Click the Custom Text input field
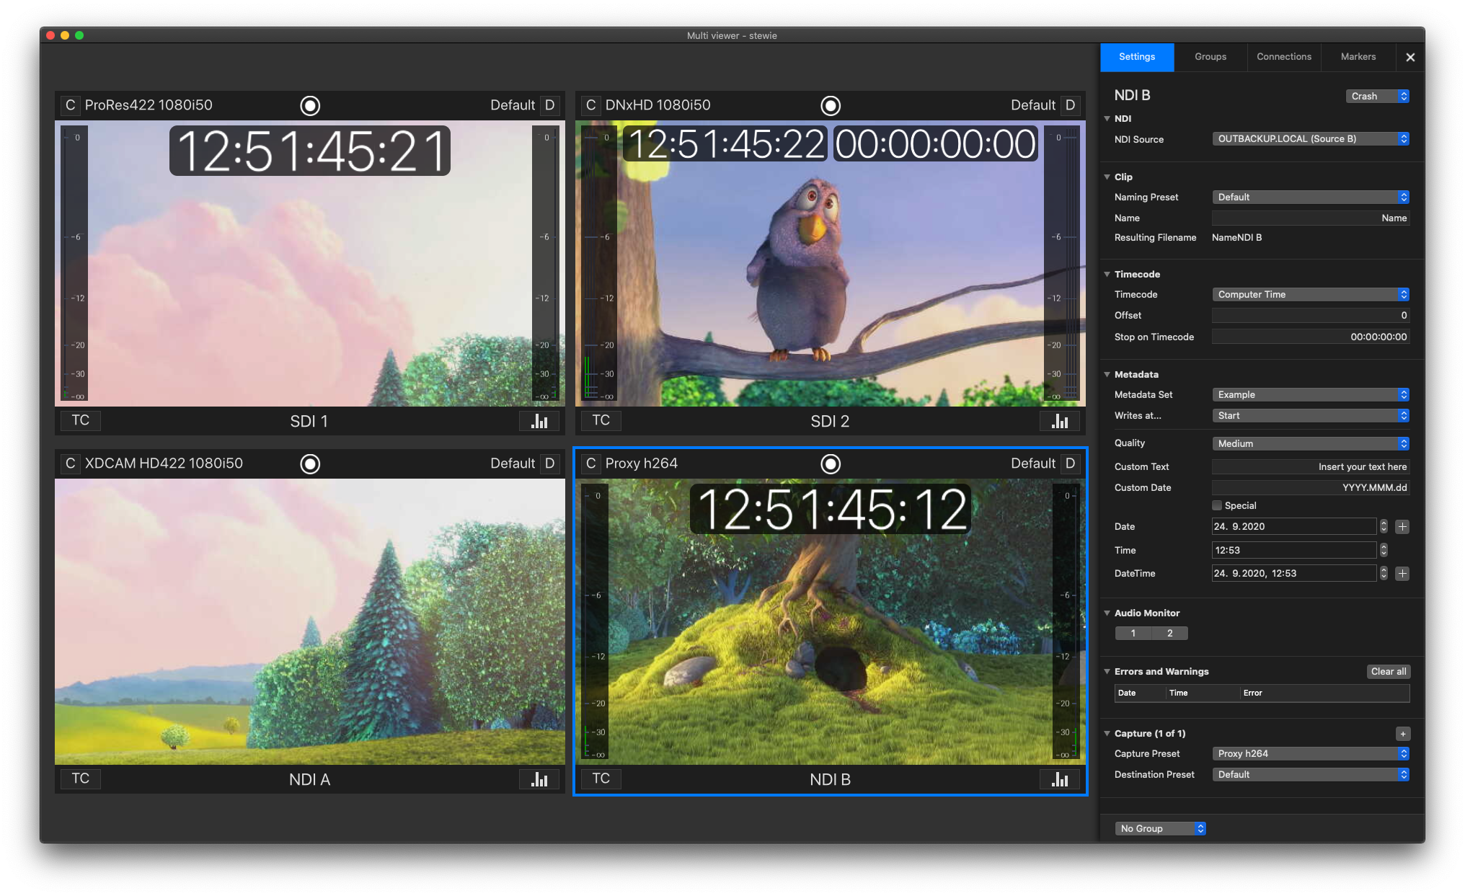The height and width of the screenshot is (896, 1465). click(x=1311, y=467)
